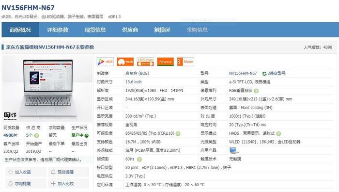This screenshot has width=339, height=192.
Task: Click the laptop product photo thumbnail
Action: click(x=47, y=88)
